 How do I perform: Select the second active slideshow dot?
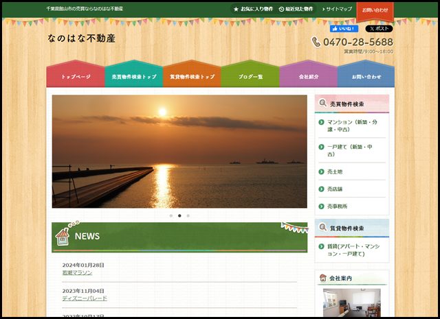[x=179, y=215]
